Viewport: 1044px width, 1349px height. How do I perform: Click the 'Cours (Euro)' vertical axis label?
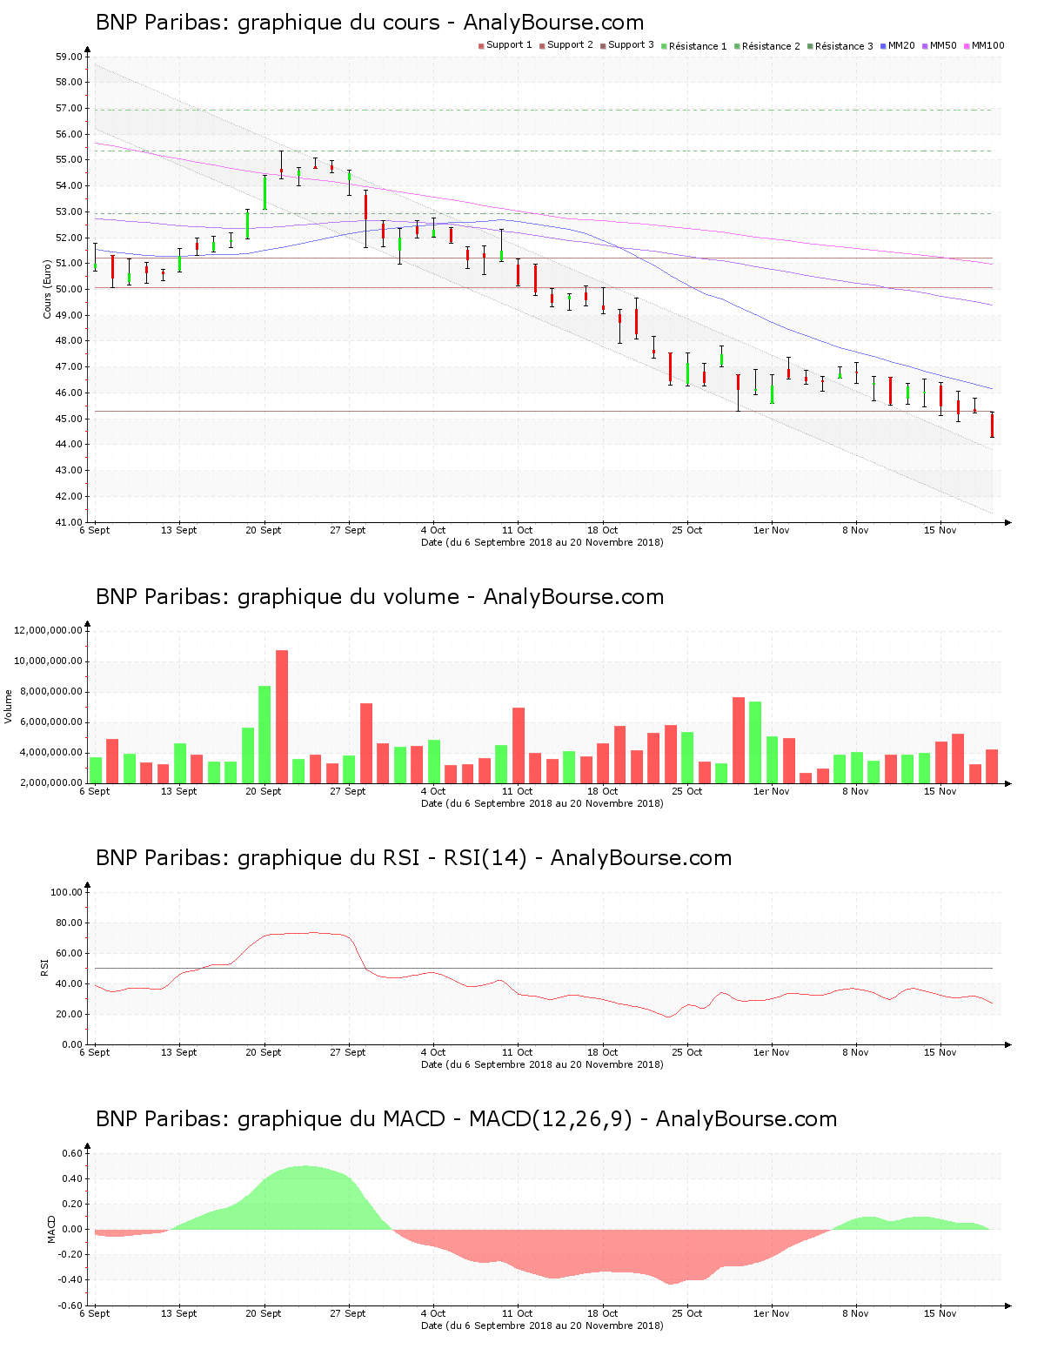click(47, 289)
